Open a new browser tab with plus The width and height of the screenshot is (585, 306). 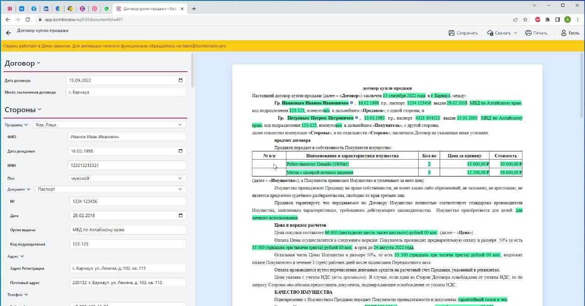pyautogui.click(x=194, y=9)
